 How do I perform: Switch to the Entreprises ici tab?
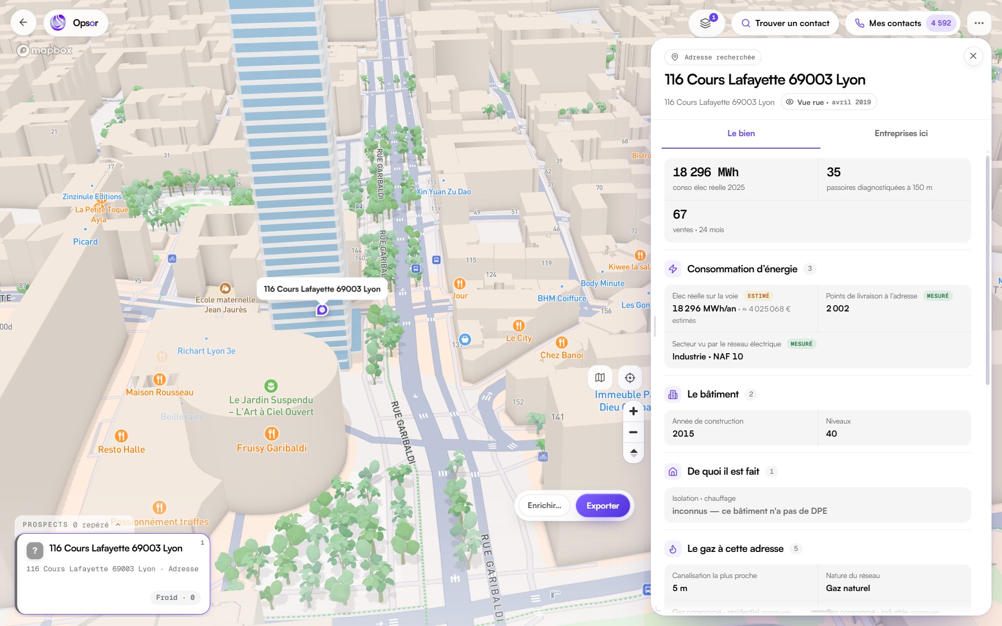tap(901, 134)
